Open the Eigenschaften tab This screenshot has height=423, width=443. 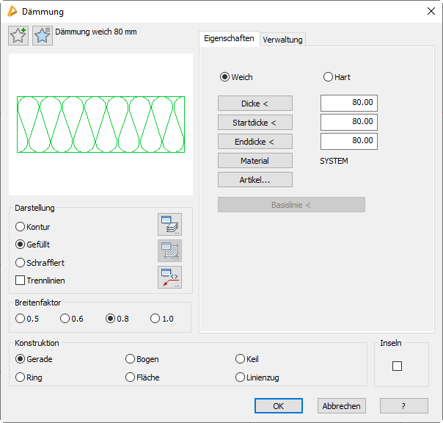pyautogui.click(x=229, y=39)
